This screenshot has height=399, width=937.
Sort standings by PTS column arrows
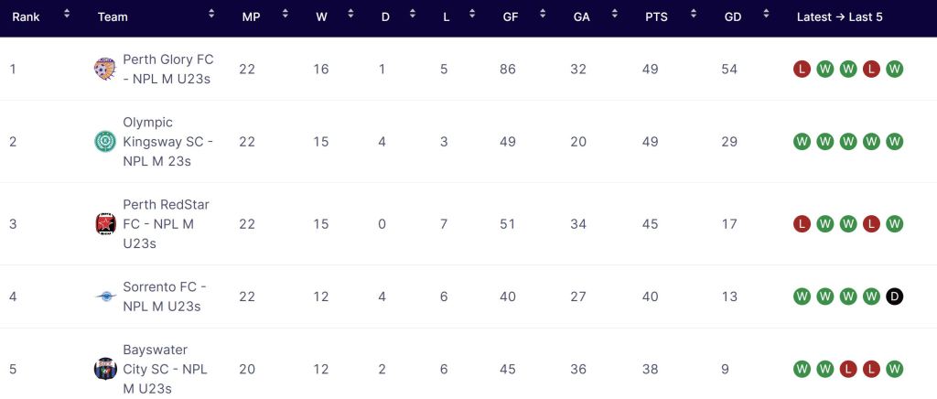693,16
